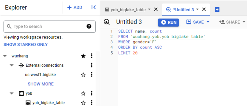Unstar the wuchang project
The height and width of the screenshot is (106, 247).
(x=83, y=56)
